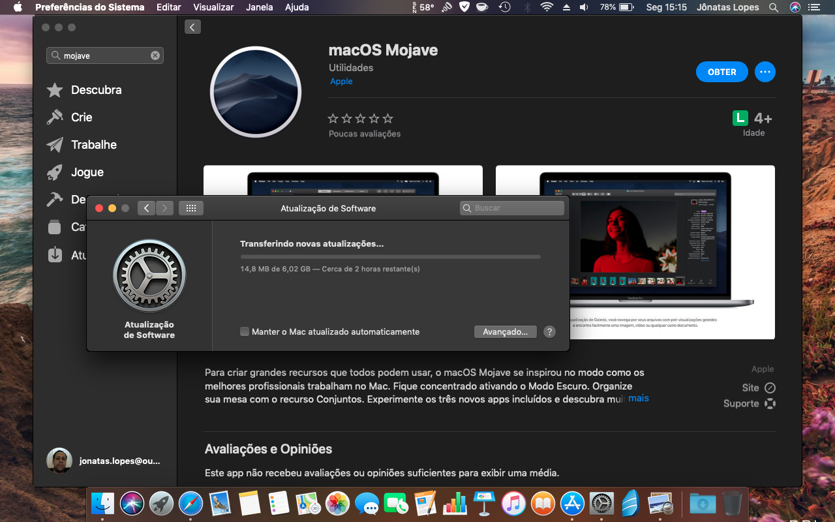Click the update download progress bar
Image resolution: width=835 pixels, height=522 pixels.
click(x=390, y=257)
